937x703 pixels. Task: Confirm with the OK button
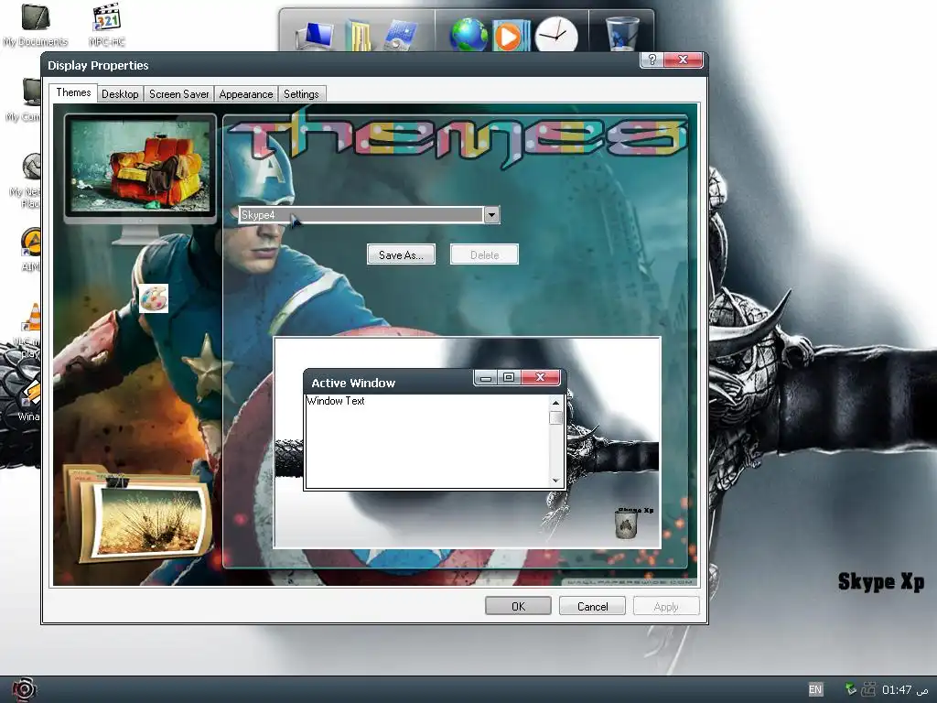click(518, 606)
